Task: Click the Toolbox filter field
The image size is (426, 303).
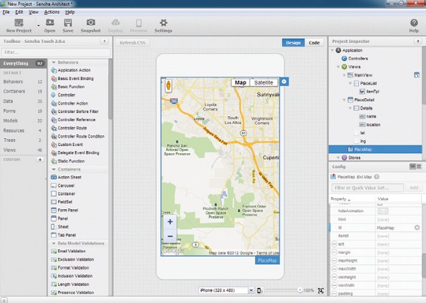Action: 56,52
